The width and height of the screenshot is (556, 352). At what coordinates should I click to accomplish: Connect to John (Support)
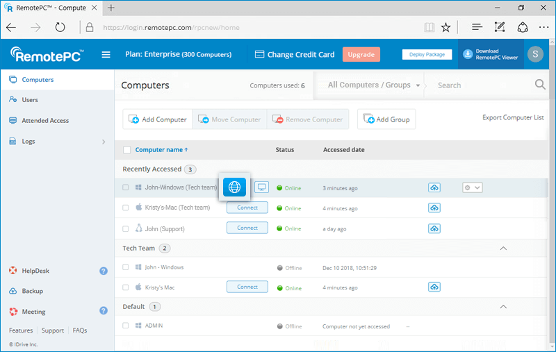247,228
